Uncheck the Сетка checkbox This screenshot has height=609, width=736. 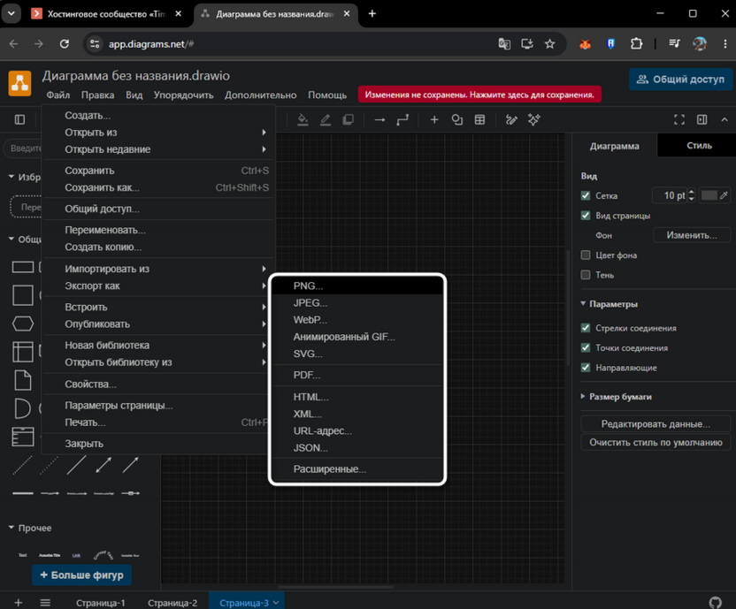(x=586, y=195)
